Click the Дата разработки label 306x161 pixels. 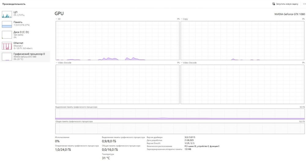pyautogui.click(x=155, y=140)
